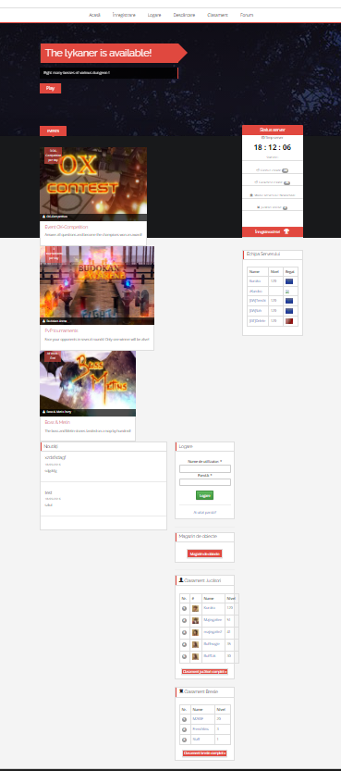Screen dimensions: 341x771
Task: Go to the Clasament navigation item
Action: point(217,15)
